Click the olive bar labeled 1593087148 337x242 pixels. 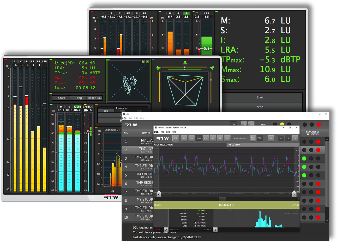pos(226,205)
